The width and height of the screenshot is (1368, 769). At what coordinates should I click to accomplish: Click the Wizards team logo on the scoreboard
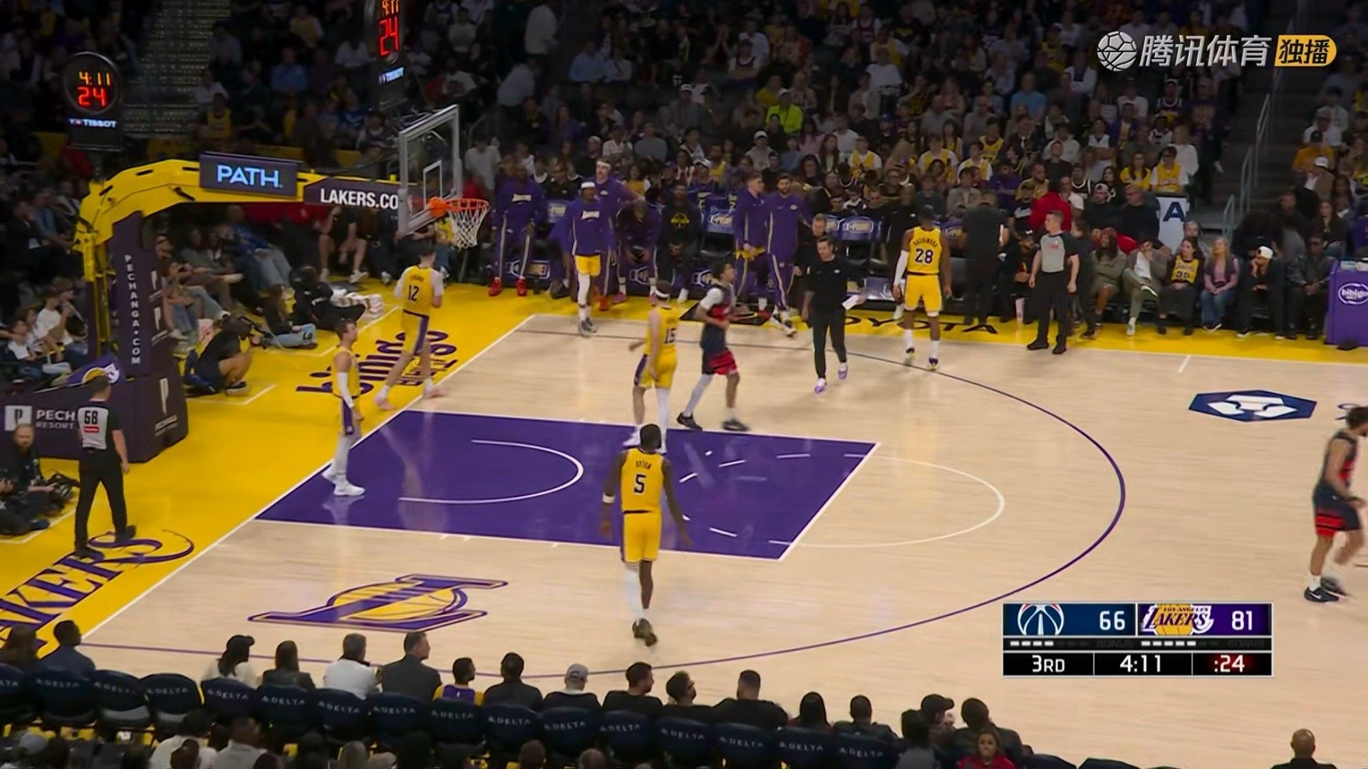1040,619
